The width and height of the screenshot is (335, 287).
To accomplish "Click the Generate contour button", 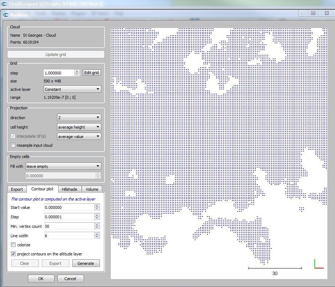I will point(86,263).
